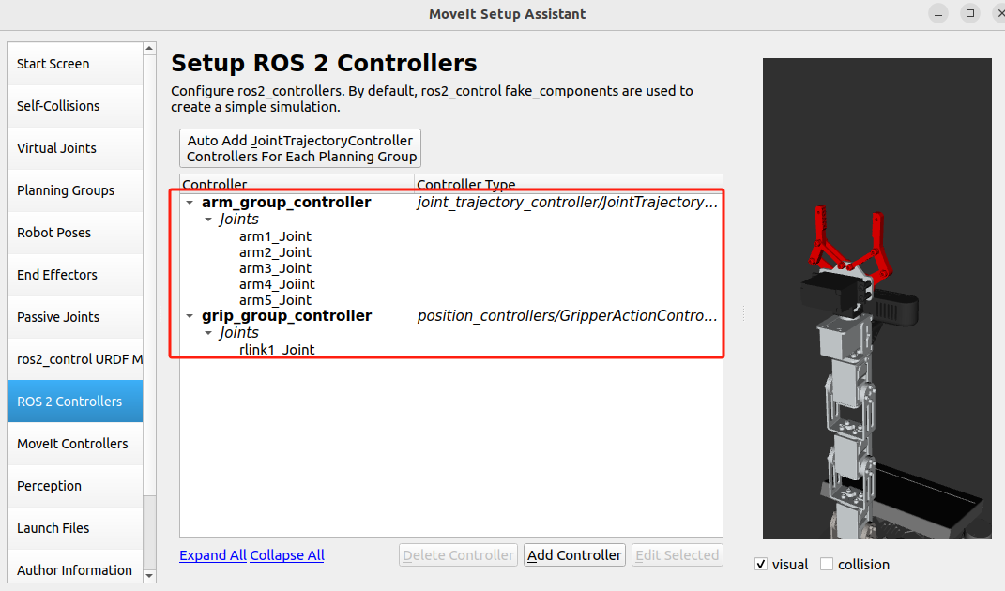
Task: Open ros2_control URDF step
Action: coord(75,359)
